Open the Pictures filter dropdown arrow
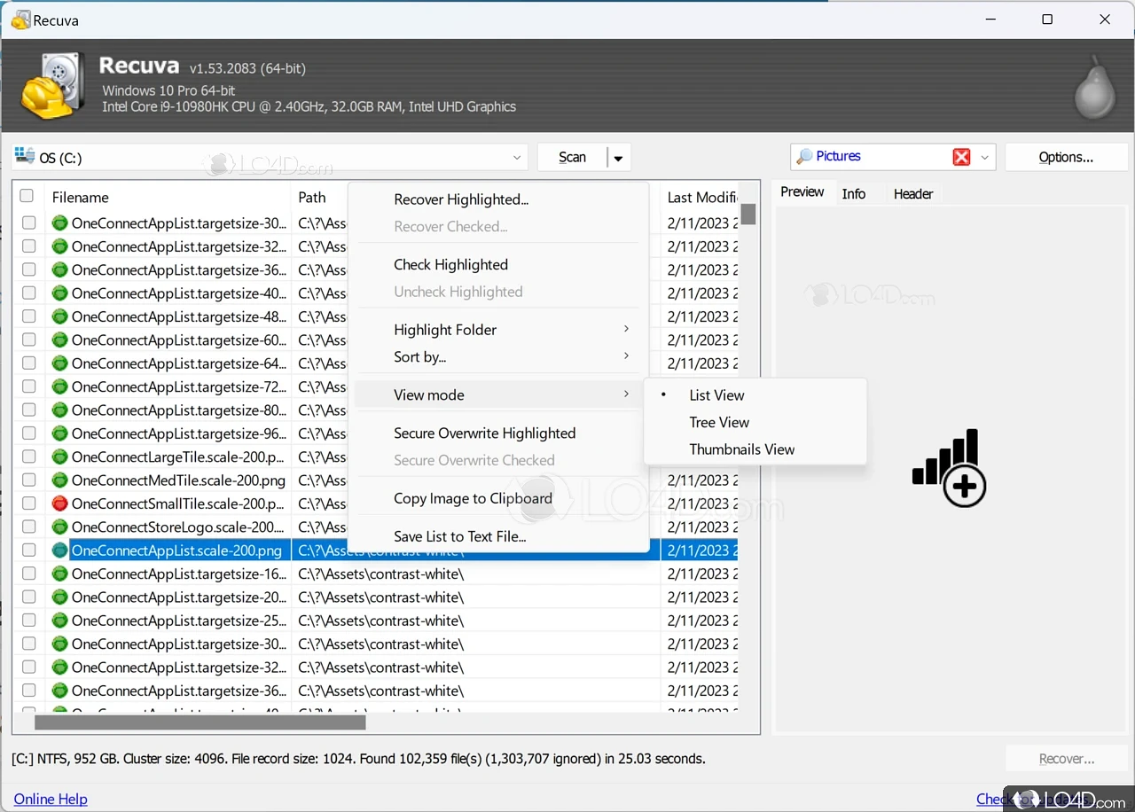Screen dimensions: 1135x812 click(984, 158)
